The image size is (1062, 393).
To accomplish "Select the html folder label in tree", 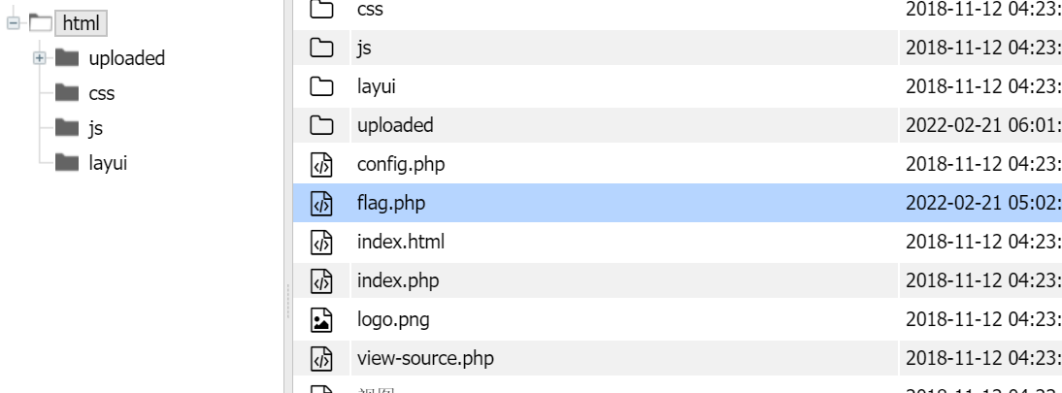I will click(81, 23).
